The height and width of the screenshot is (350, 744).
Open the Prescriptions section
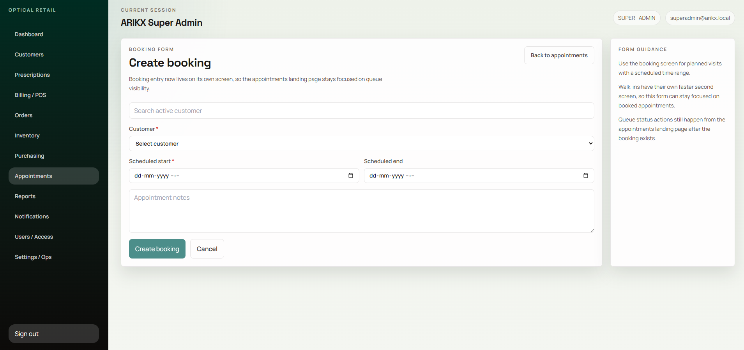(32, 75)
